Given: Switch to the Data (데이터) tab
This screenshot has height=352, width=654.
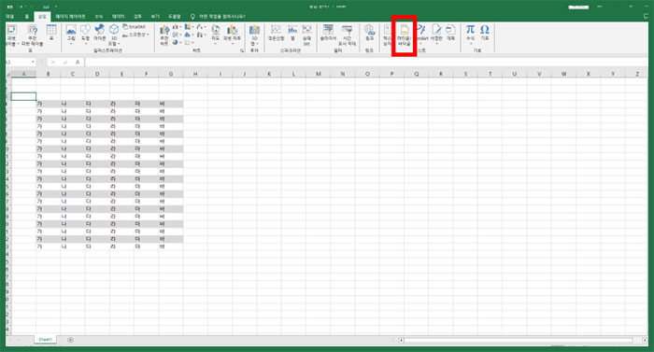Looking at the screenshot, I should [119, 16].
